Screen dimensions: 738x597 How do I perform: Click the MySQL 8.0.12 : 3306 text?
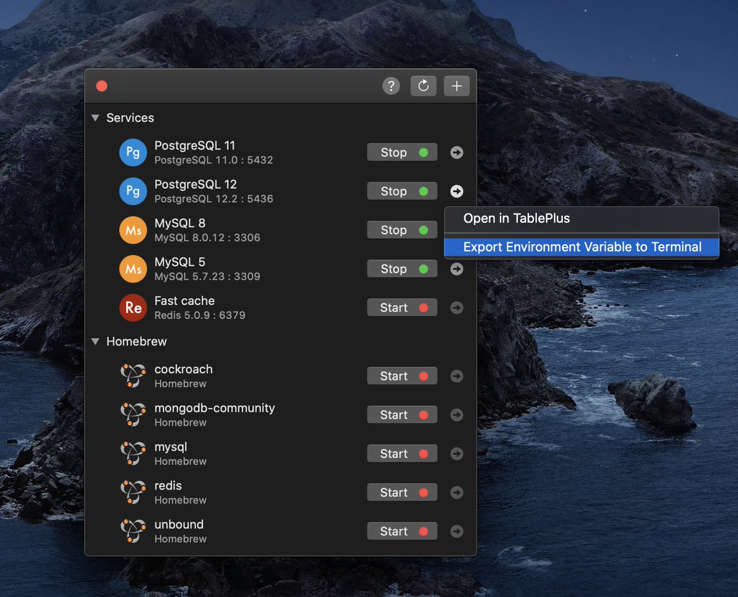(207, 237)
